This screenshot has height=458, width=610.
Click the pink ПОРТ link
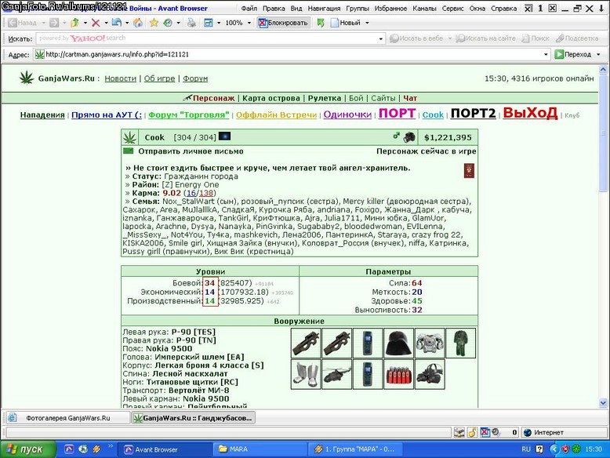[398, 113]
